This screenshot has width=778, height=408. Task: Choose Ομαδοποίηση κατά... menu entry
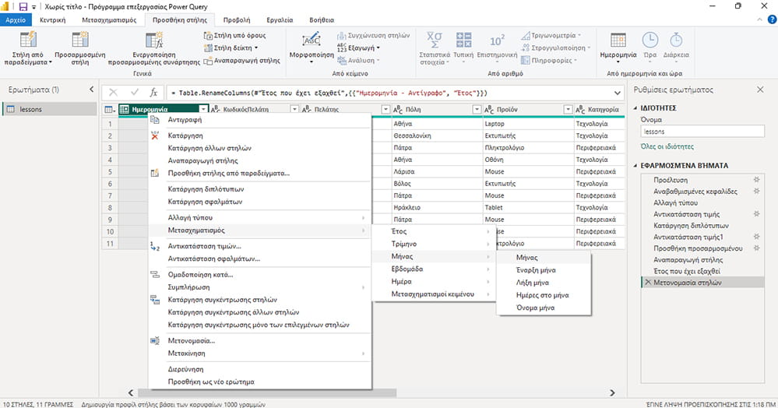pyautogui.click(x=260, y=275)
